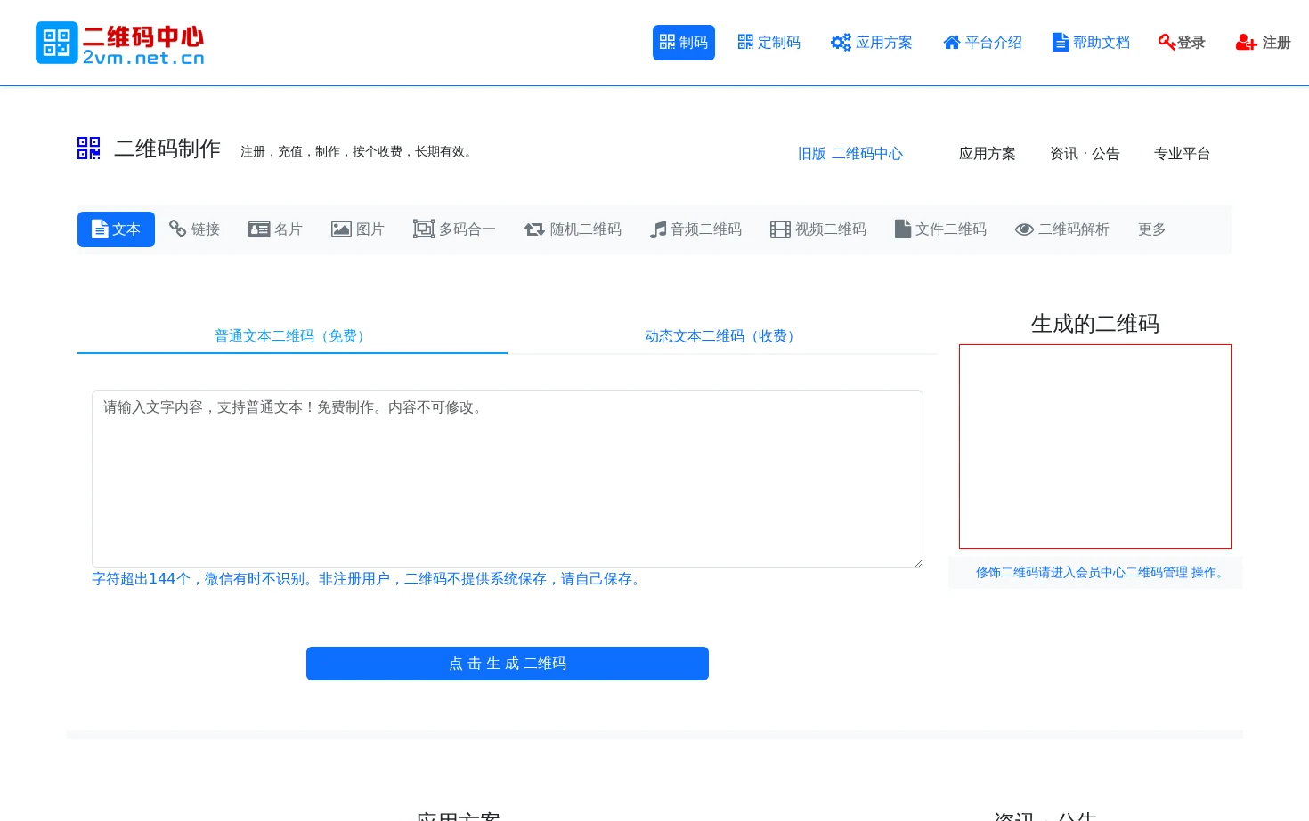Image resolution: width=1309 pixels, height=821 pixels.
Task: Click the textarea resize handle corner
Action: click(917, 562)
